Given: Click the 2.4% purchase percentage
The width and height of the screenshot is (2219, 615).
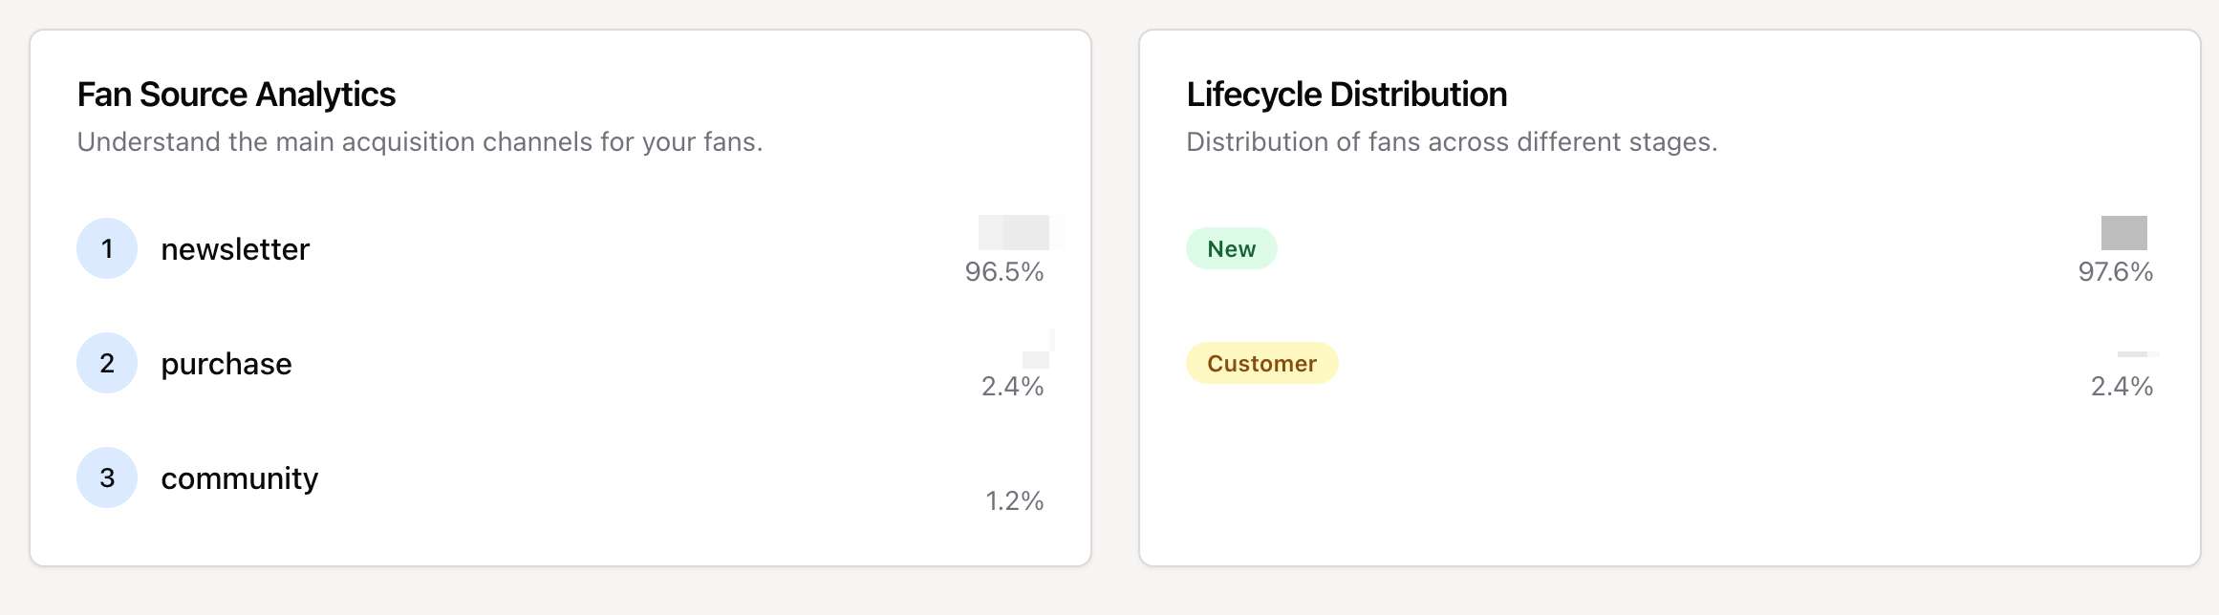Looking at the screenshot, I should (x=1012, y=387).
